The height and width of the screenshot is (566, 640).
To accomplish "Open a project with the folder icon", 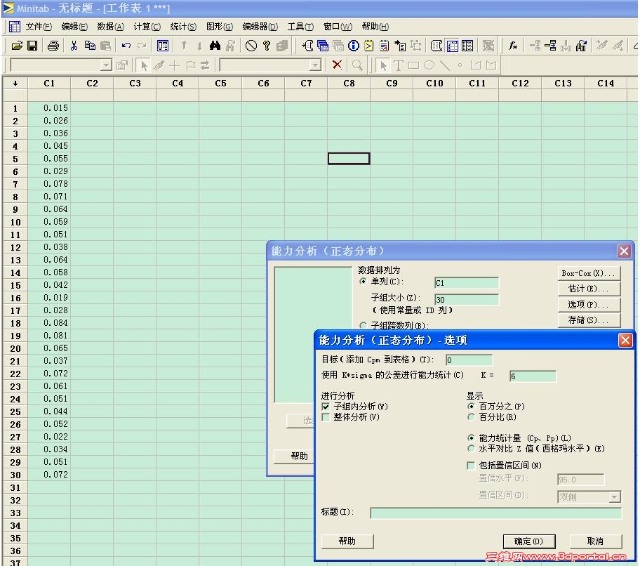I will click(18, 45).
